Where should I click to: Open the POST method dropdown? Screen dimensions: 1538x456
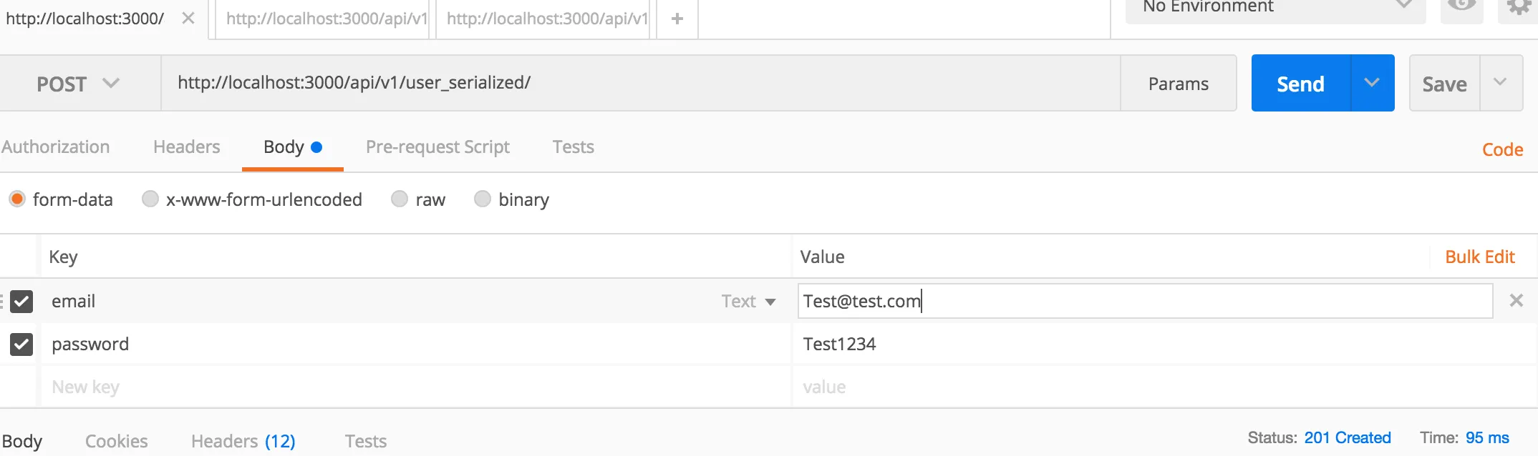pos(79,84)
